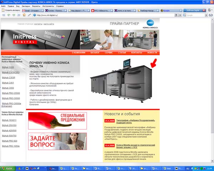This screenshot has width=214, height=171.
Task: Select Bizhub PRO C5500 in sidebar
Action: coord(11,93)
